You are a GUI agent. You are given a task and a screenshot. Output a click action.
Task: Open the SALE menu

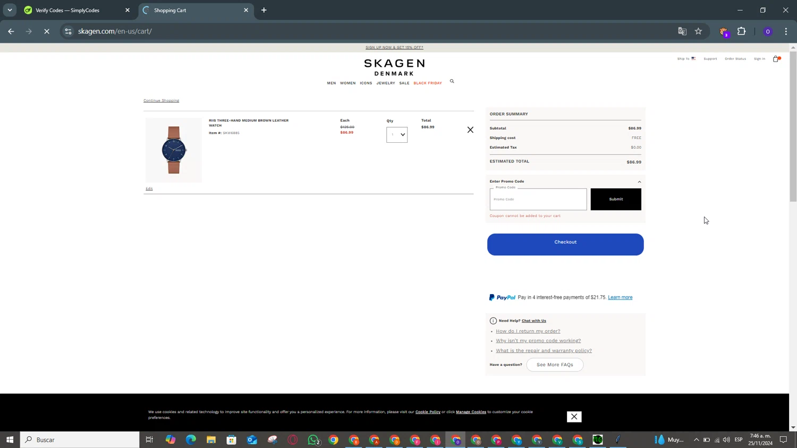(404, 83)
